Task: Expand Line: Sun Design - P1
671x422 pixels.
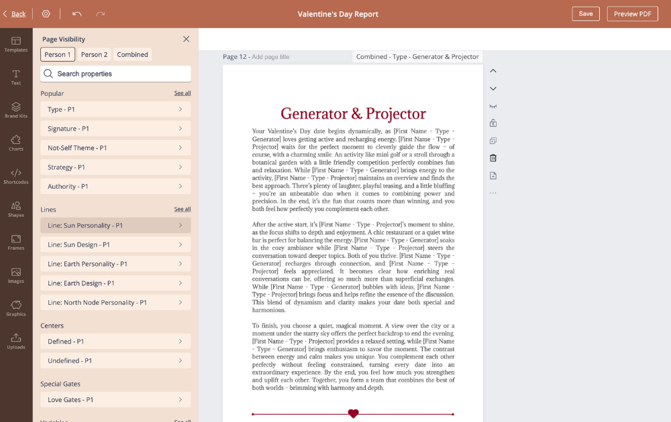Action: [115, 244]
